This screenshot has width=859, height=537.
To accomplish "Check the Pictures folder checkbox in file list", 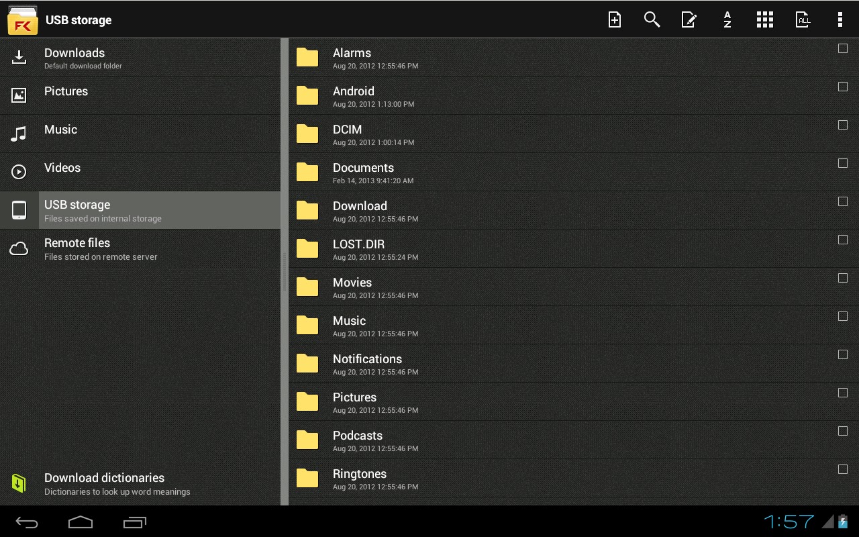I will [x=843, y=393].
